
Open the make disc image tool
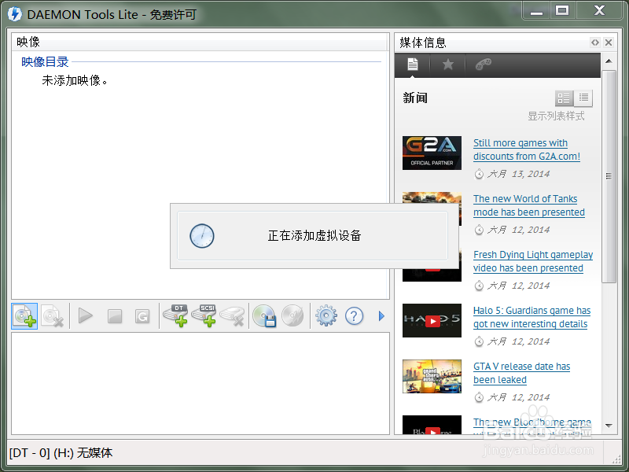pos(264,316)
